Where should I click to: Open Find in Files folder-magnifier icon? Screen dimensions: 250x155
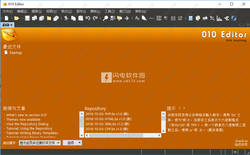tap(120, 18)
